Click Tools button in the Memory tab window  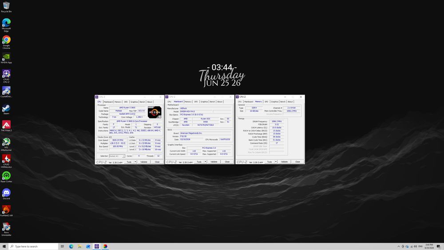(270, 162)
